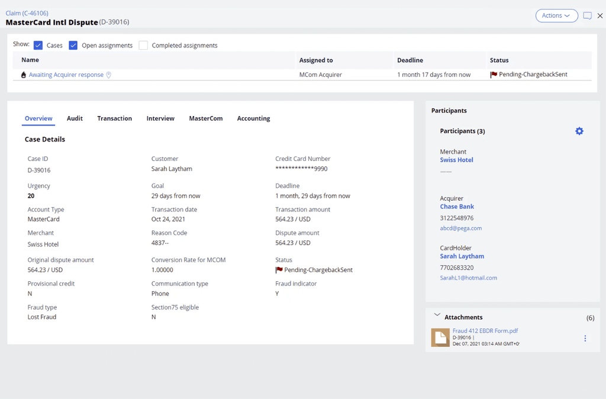Viewport: 606px width, 399px height.
Task: Open the Participants settings gear
Action: click(x=579, y=131)
